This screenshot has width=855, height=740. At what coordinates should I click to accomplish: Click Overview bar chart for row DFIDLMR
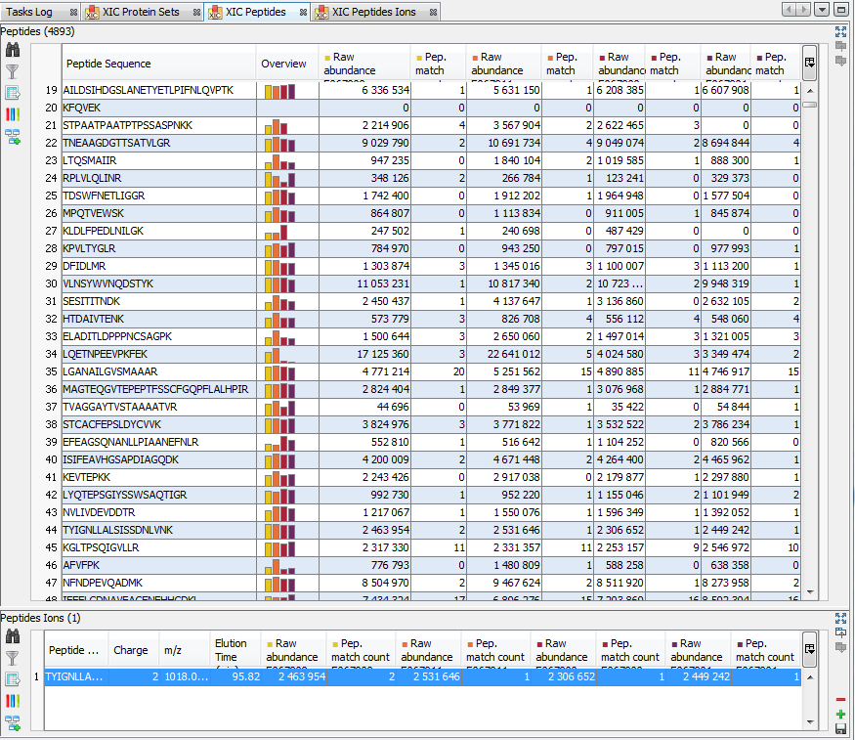281,266
